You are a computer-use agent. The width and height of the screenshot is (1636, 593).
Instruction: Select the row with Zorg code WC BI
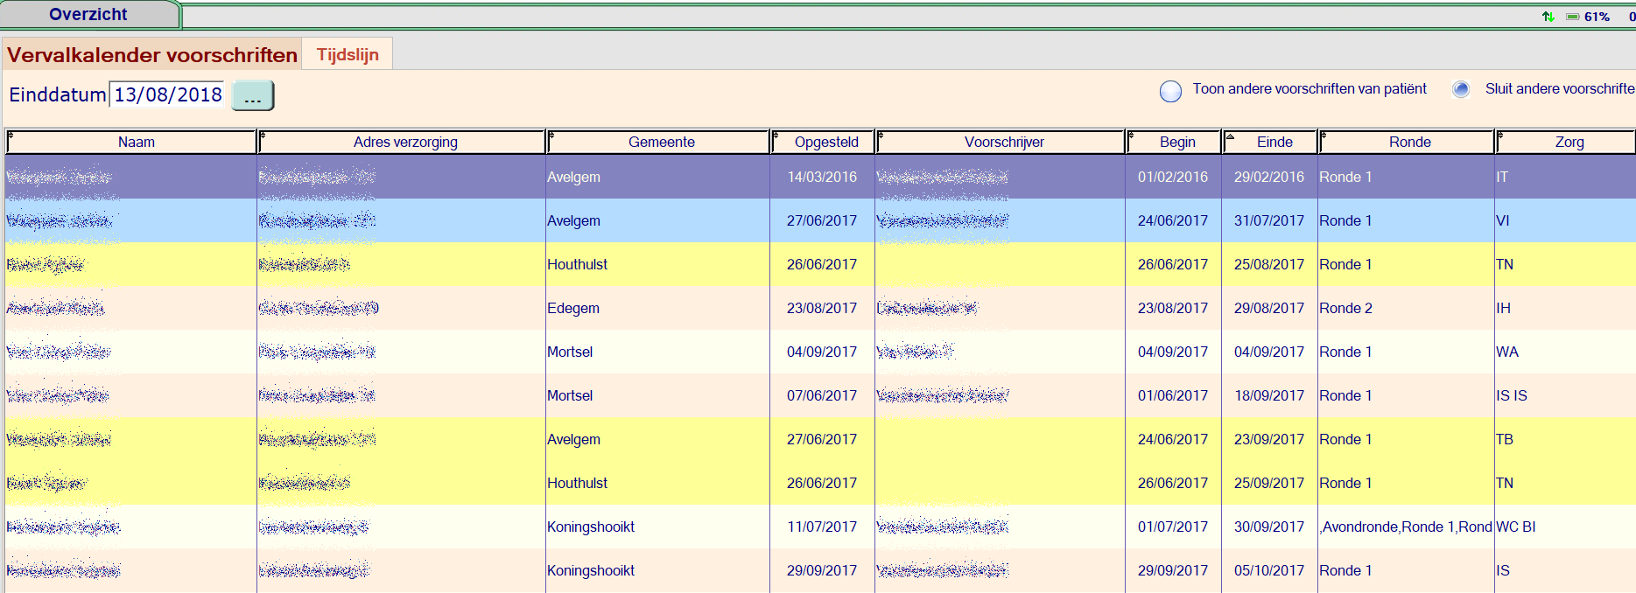point(1515,527)
